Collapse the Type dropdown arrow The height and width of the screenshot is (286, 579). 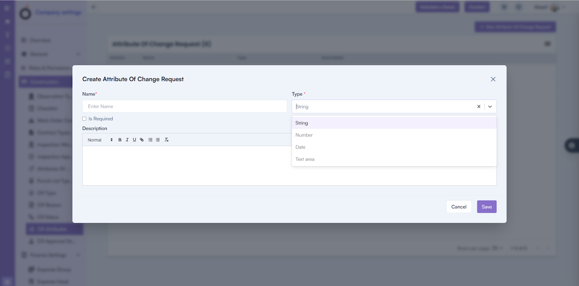tap(490, 106)
